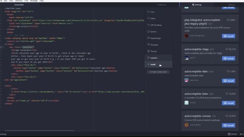244x137 pixels.
Task: Click the Open Config Folder button
Action: coord(158,72)
